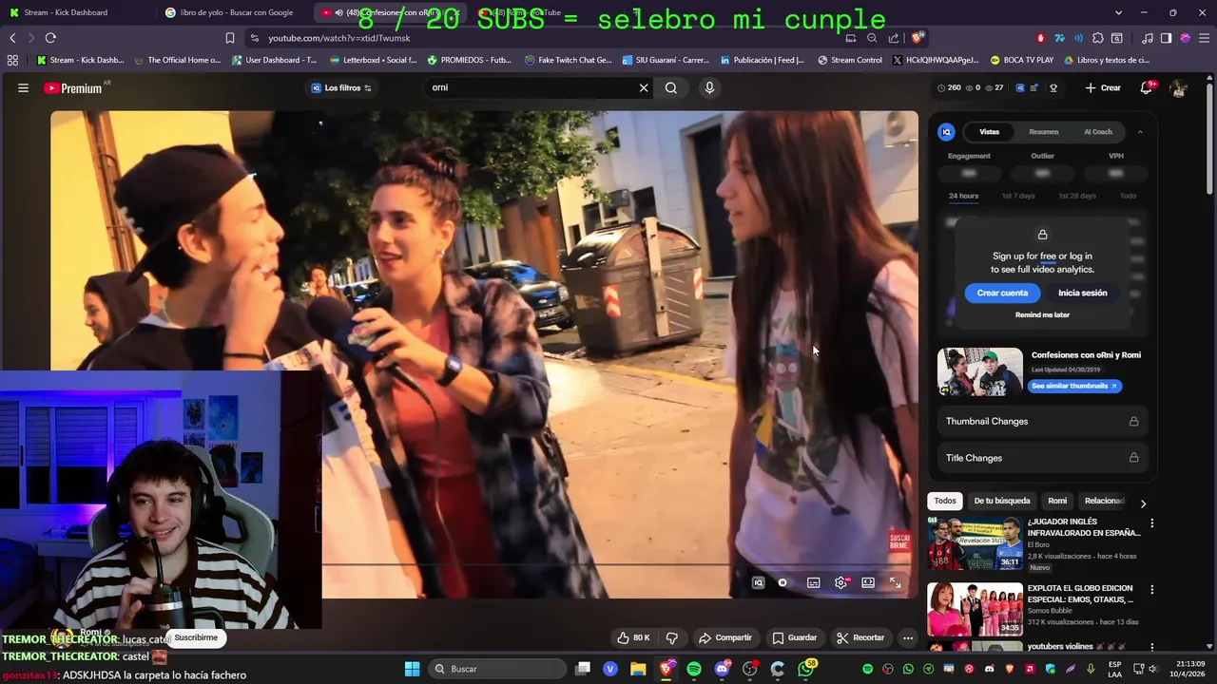Click 'See similar thumbnails' button
Screen dimensions: 1217x684
tap(1074, 386)
